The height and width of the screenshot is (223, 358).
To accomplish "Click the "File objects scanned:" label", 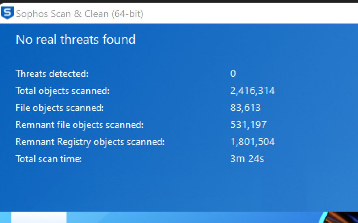I will pyautogui.click(x=60, y=108).
